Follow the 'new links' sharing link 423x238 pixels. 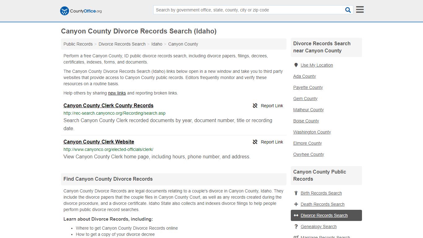click(x=117, y=93)
